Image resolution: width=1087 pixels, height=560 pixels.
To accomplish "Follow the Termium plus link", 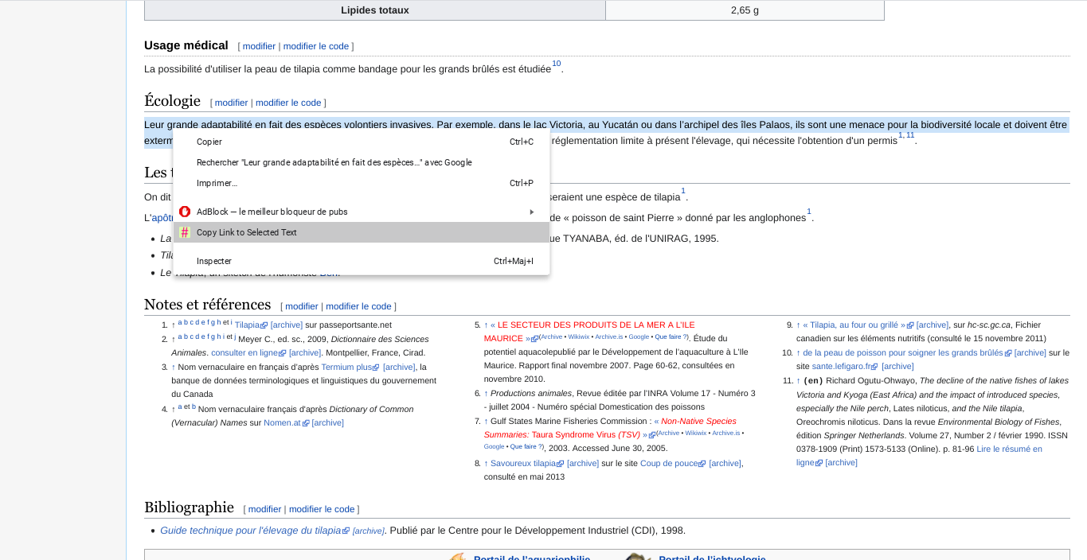I will [x=351, y=367].
